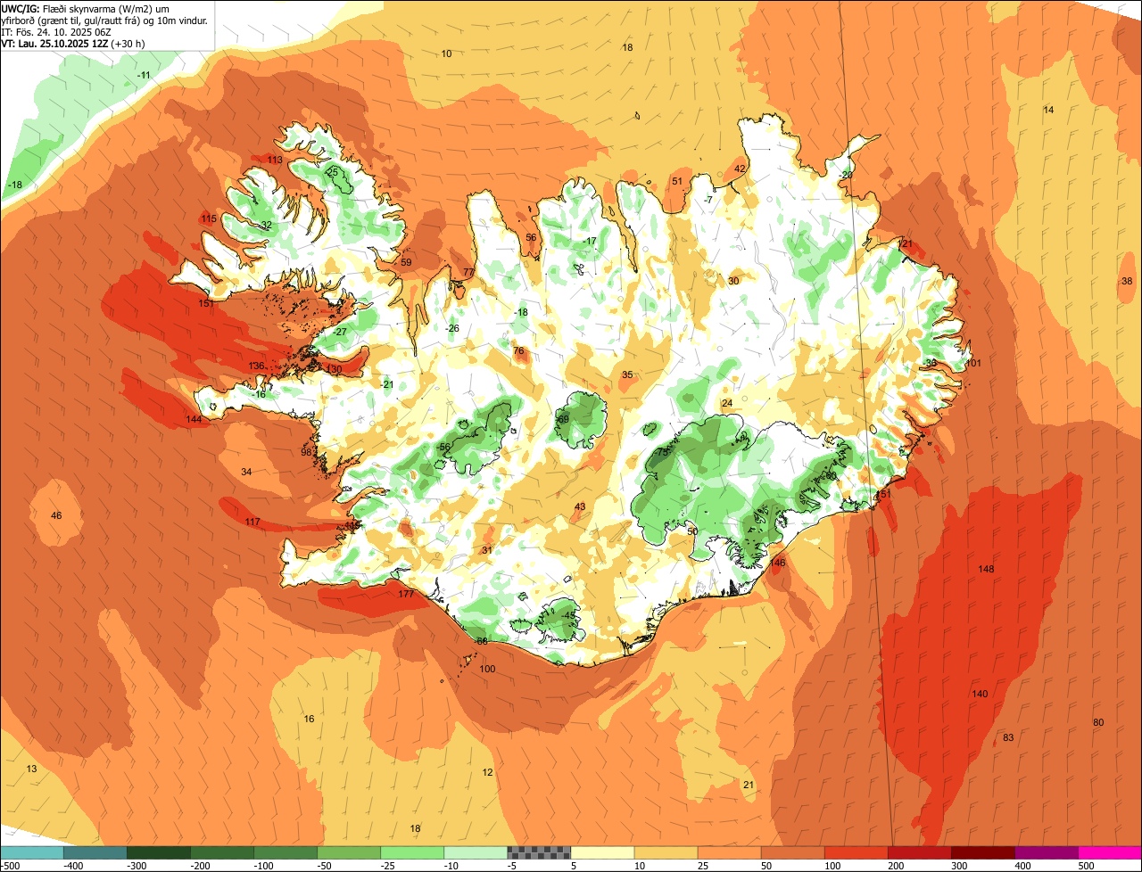Select the -300 legend label
Screen dimensions: 1142x872
[137, 866]
